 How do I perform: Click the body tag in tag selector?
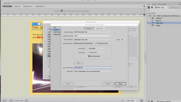pyautogui.click(x=5, y=101)
